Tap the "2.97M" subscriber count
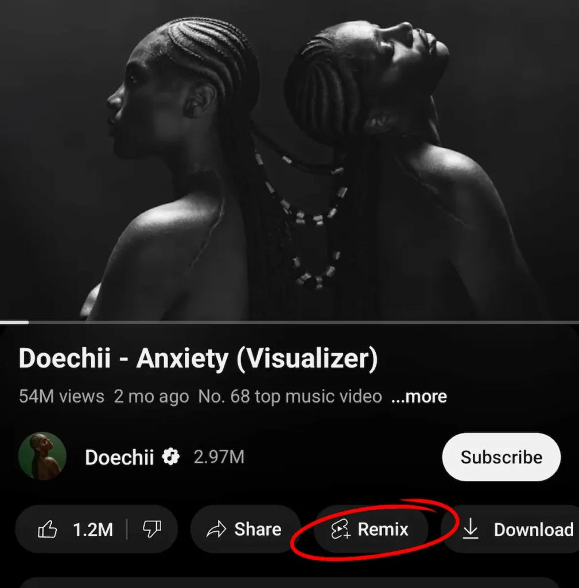 (220, 457)
